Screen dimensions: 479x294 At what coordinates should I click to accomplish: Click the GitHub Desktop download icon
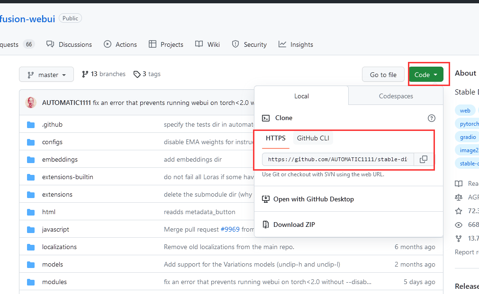266,199
